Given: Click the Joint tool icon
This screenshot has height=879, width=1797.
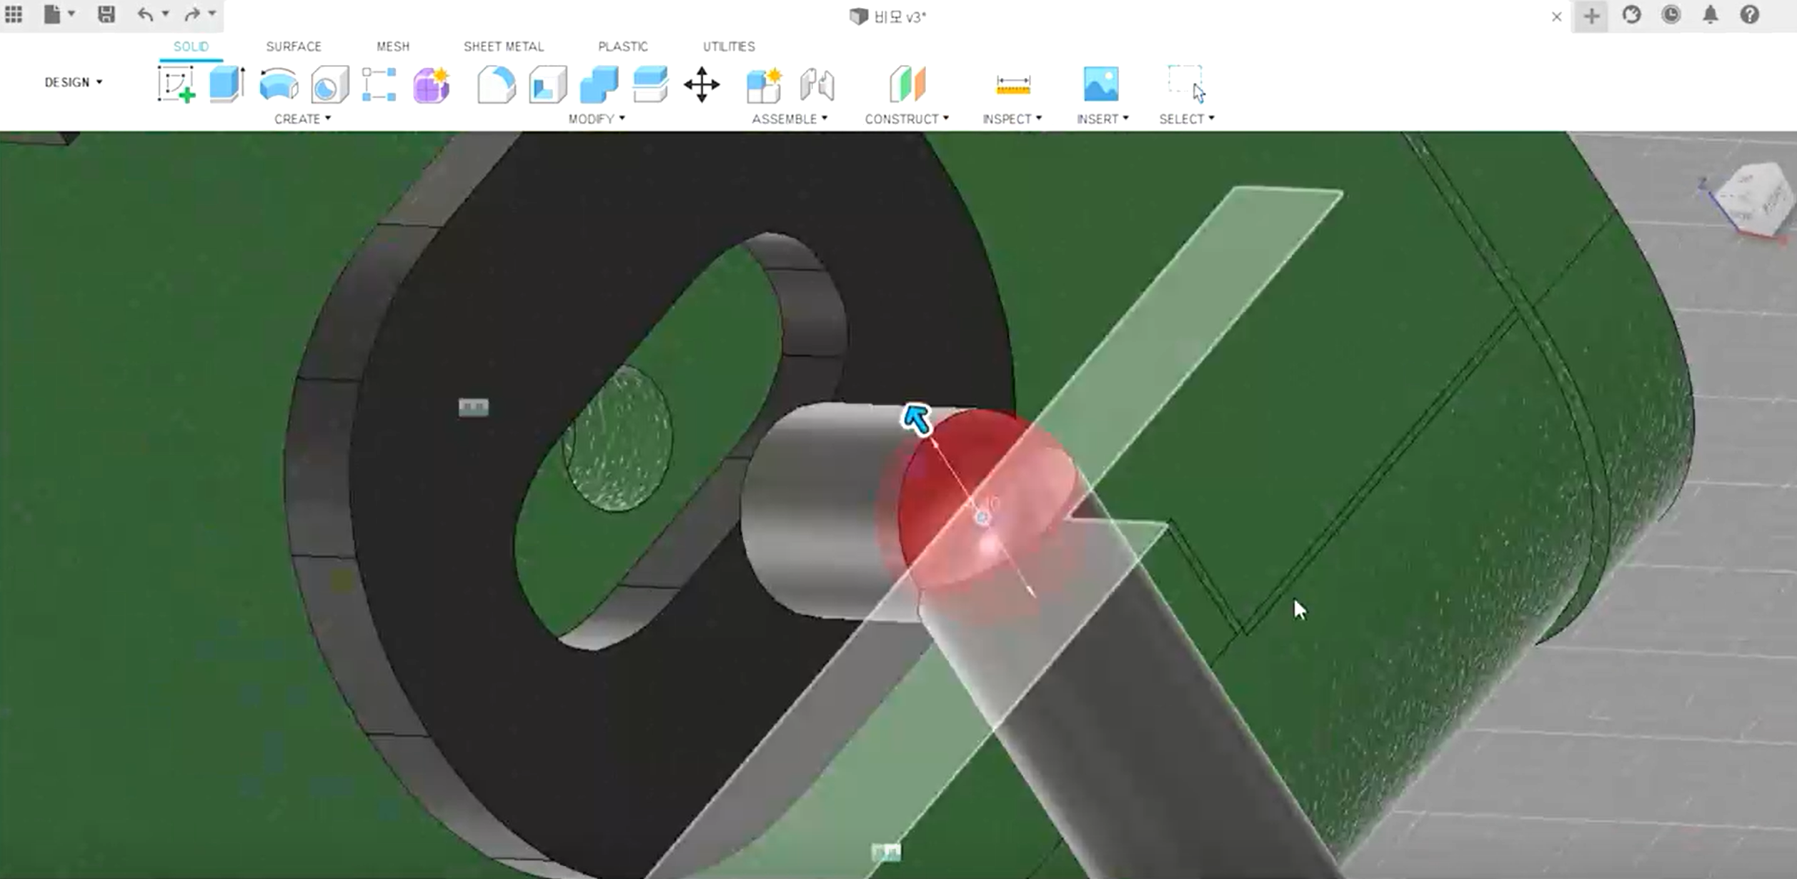Looking at the screenshot, I should click(x=817, y=84).
